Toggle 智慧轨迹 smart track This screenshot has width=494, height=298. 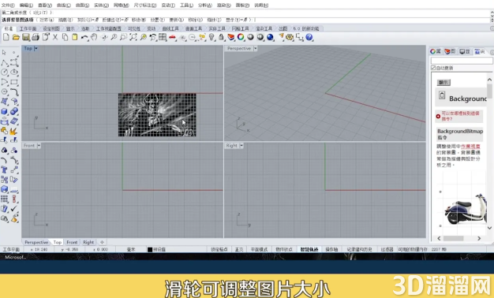[309, 249]
